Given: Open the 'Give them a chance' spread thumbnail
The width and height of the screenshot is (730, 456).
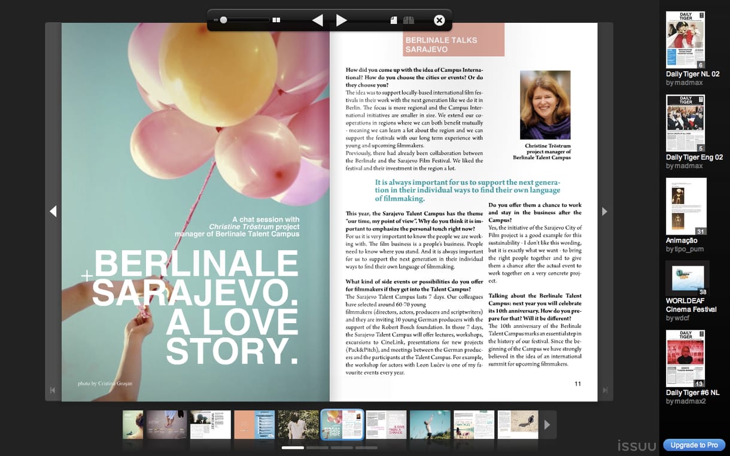Looking at the screenshot, I should click(x=387, y=425).
